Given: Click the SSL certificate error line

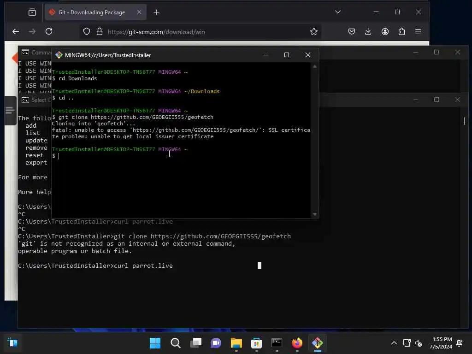Looking at the screenshot, I should pos(181,133).
